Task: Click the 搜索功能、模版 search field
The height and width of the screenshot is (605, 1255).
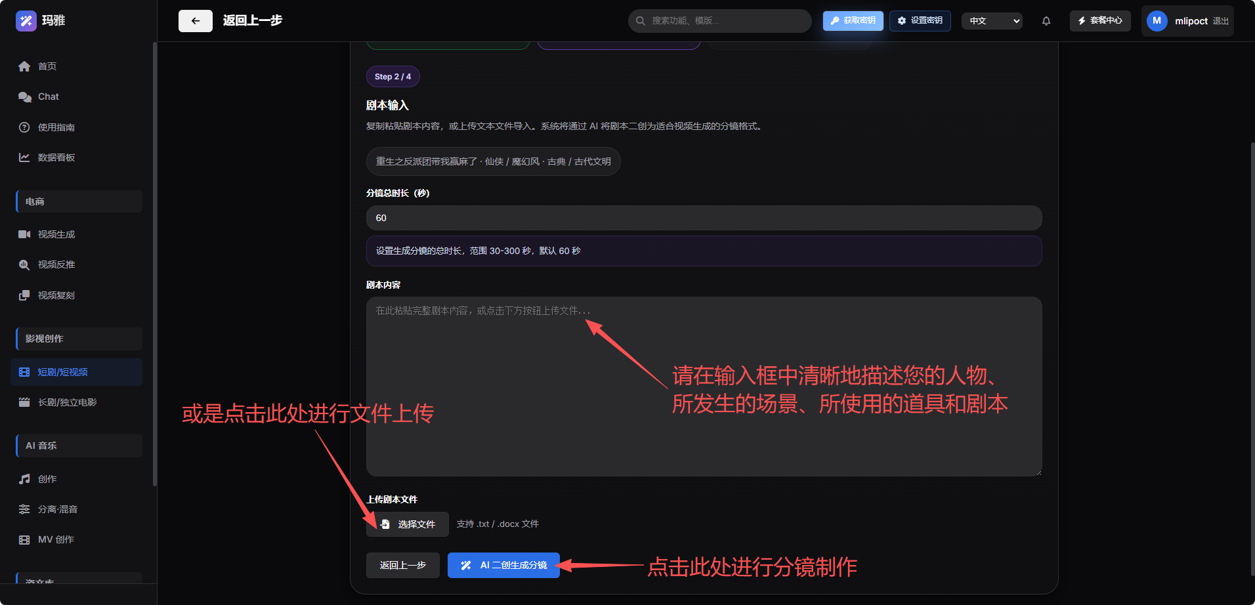Action: 720,21
